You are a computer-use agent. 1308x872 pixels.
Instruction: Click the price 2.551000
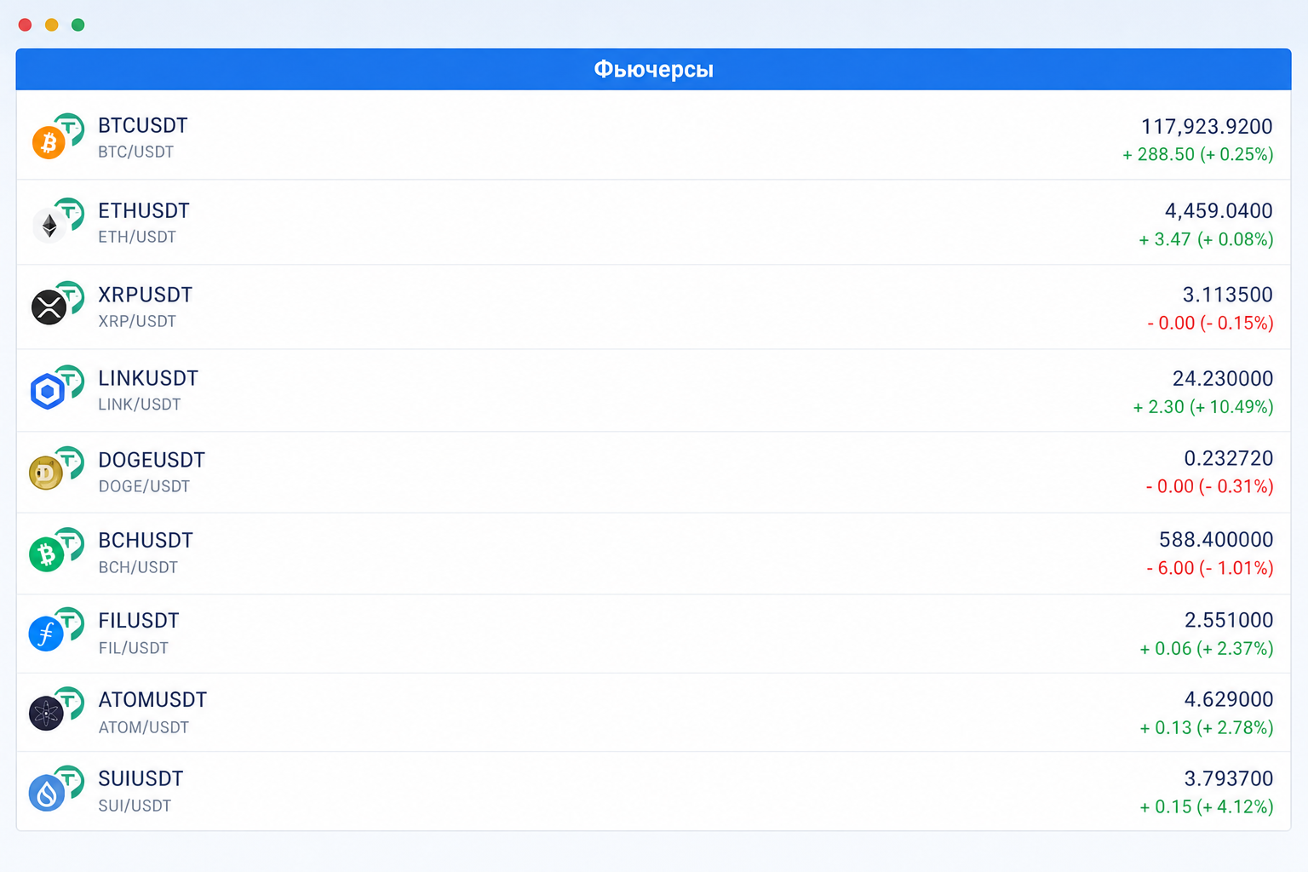pyautogui.click(x=1229, y=620)
